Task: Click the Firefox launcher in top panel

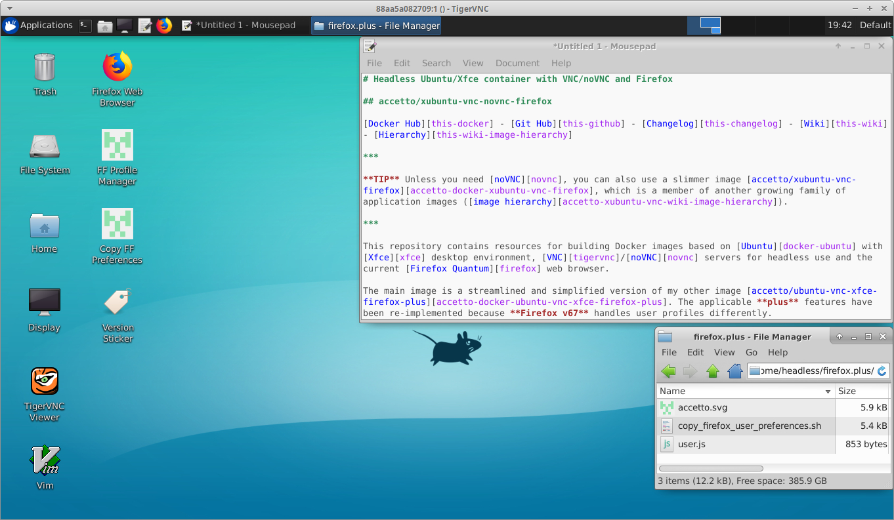Action: click(164, 26)
